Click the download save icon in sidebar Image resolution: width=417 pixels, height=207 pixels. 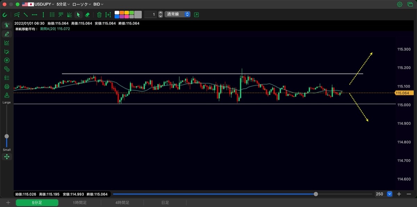pos(7,95)
